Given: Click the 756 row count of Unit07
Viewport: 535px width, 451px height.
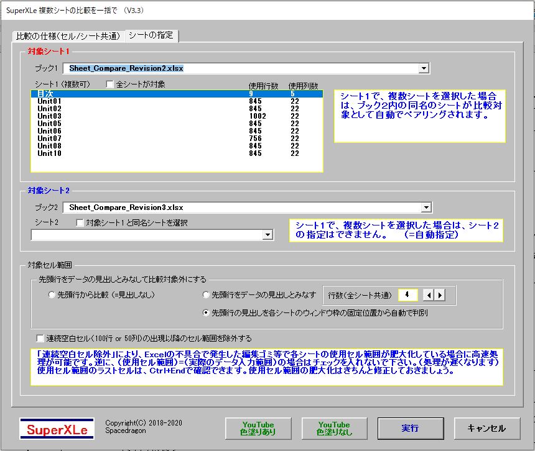Looking at the screenshot, I should [255, 139].
